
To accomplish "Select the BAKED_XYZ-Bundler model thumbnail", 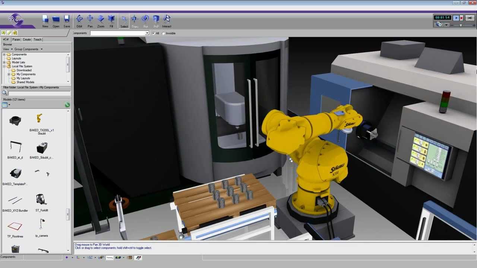I will (x=15, y=202).
